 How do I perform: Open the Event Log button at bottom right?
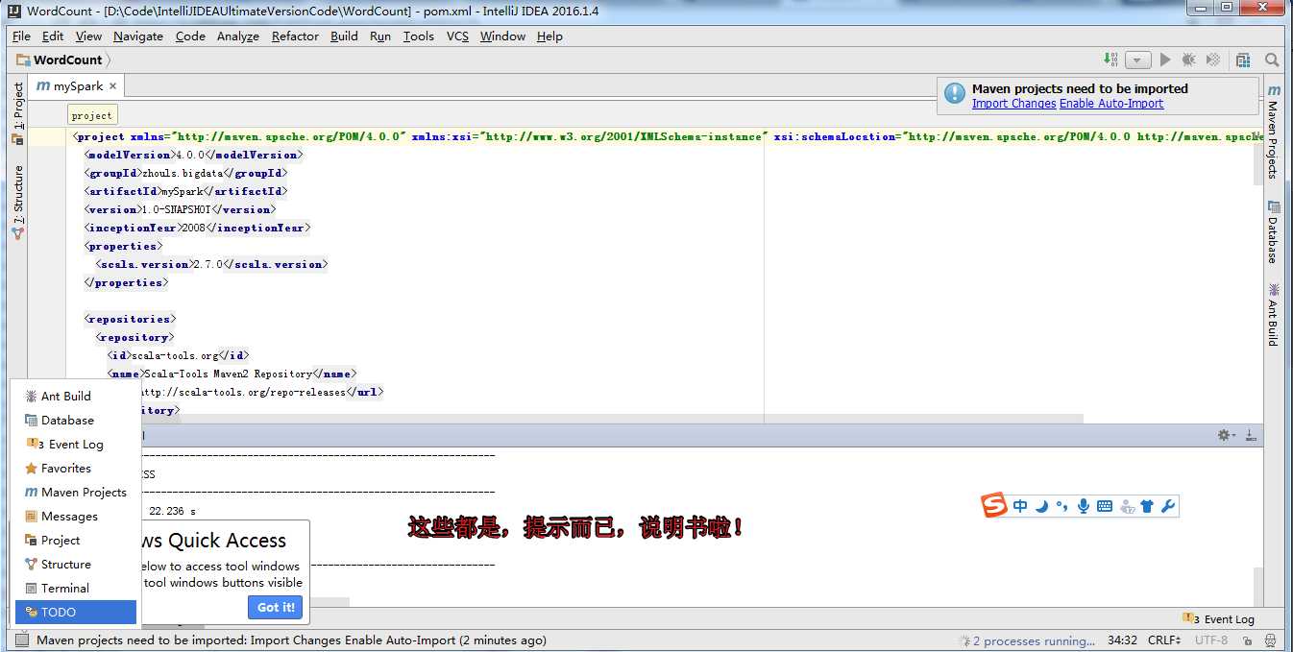[x=1218, y=619]
